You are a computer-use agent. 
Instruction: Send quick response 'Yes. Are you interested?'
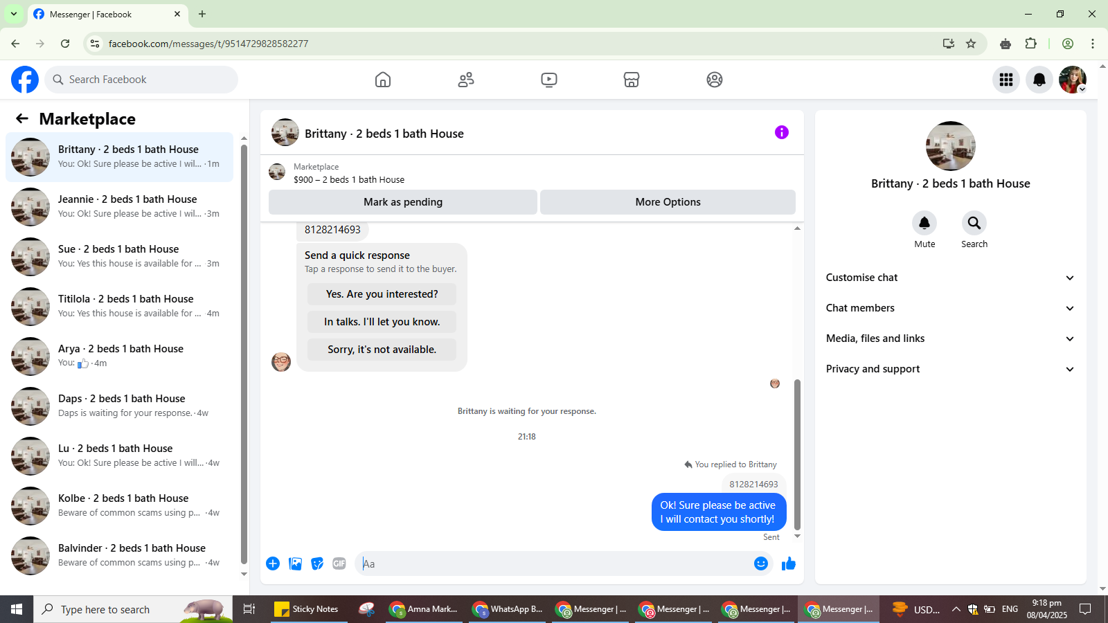click(382, 294)
